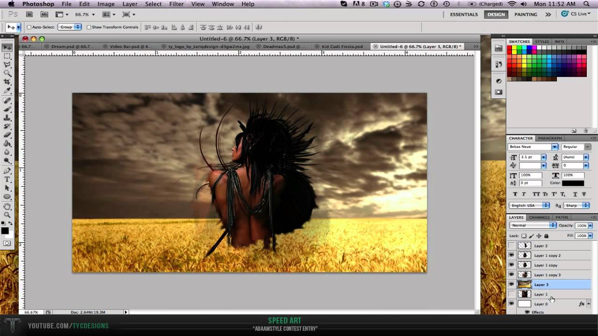
Task: Open the Sharp anti-aliasing dropdown
Action: tap(577, 205)
